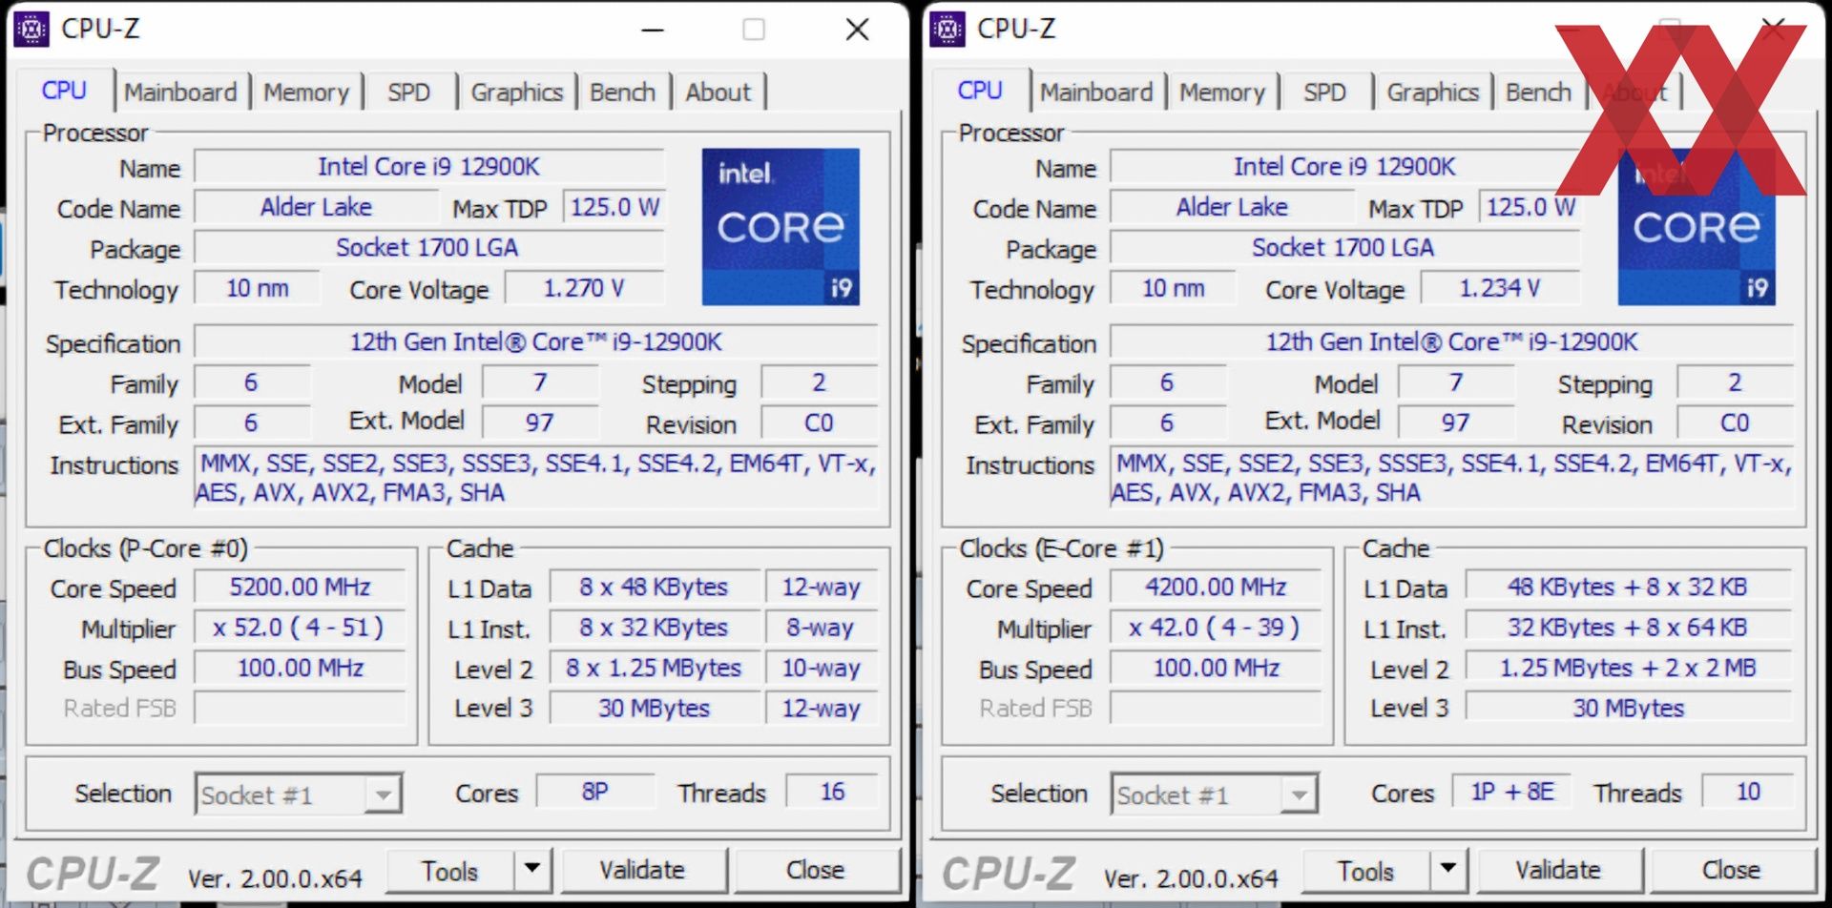Select the Bench tab in left window
The width and height of the screenshot is (1832, 908).
(623, 92)
